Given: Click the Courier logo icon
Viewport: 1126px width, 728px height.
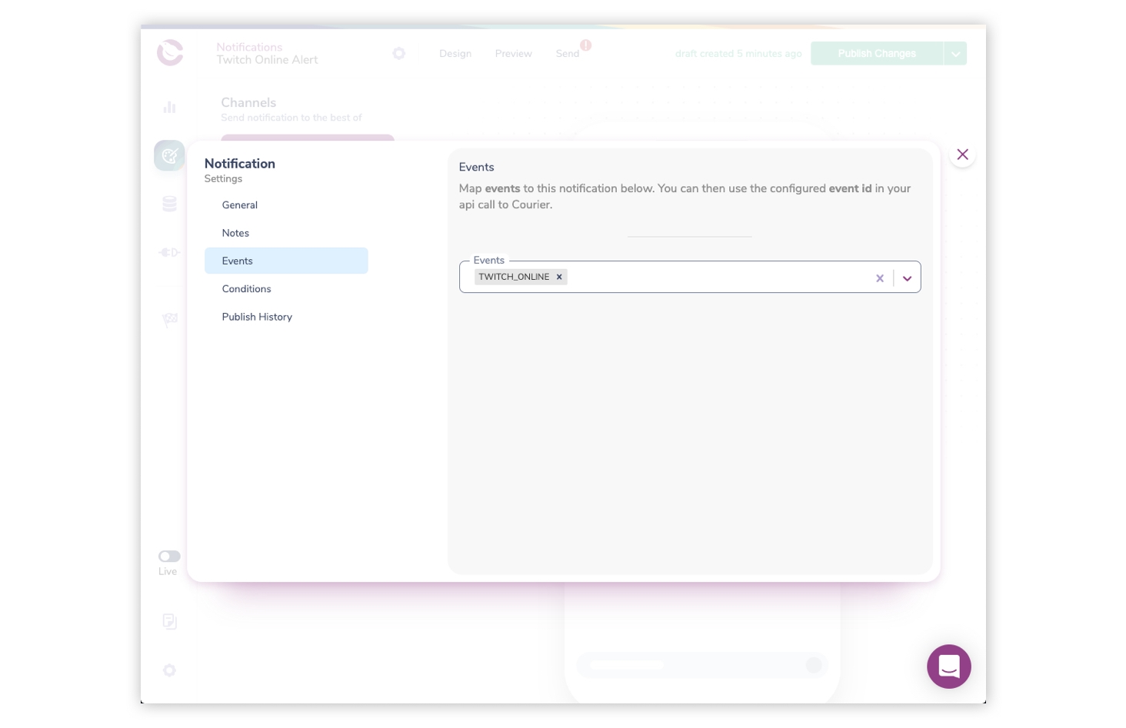Looking at the screenshot, I should pyautogui.click(x=170, y=53).
